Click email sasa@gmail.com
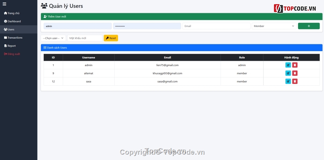 pyautogui.click(x=167, y=82)
